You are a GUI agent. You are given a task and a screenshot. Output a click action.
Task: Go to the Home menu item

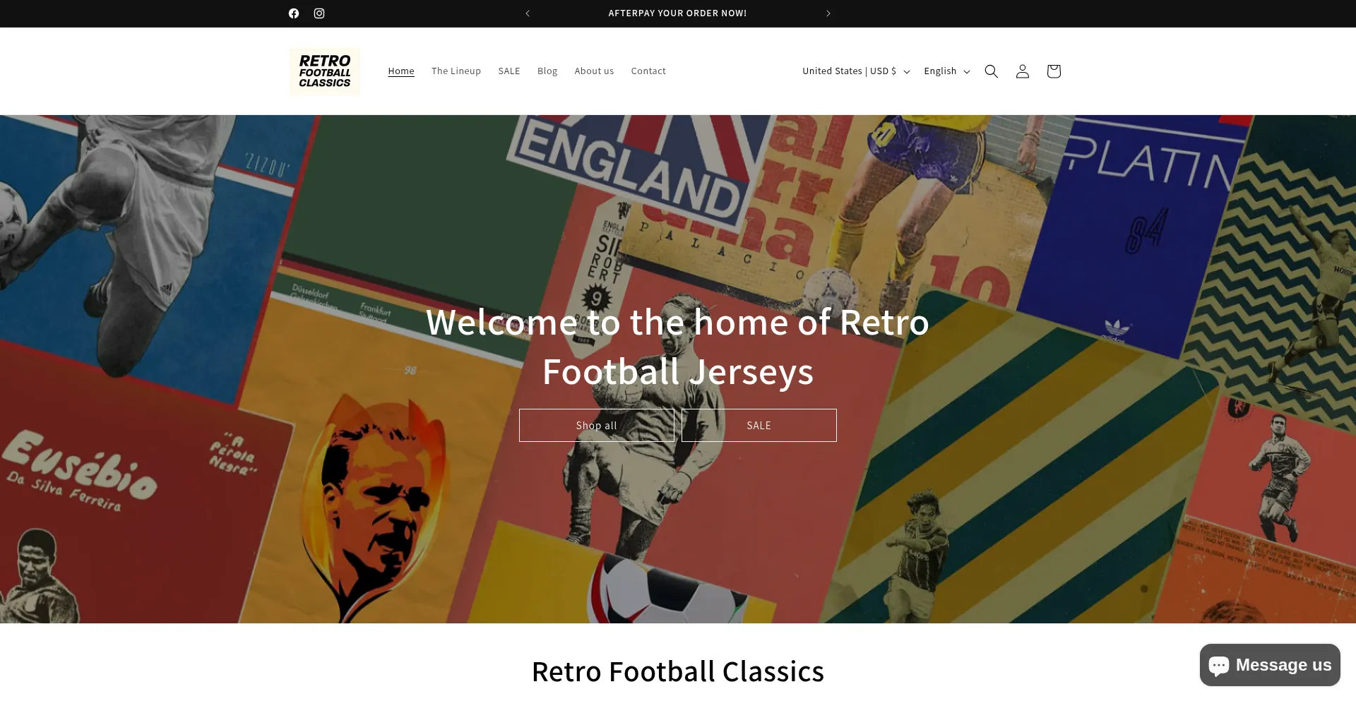click(401, 71)
